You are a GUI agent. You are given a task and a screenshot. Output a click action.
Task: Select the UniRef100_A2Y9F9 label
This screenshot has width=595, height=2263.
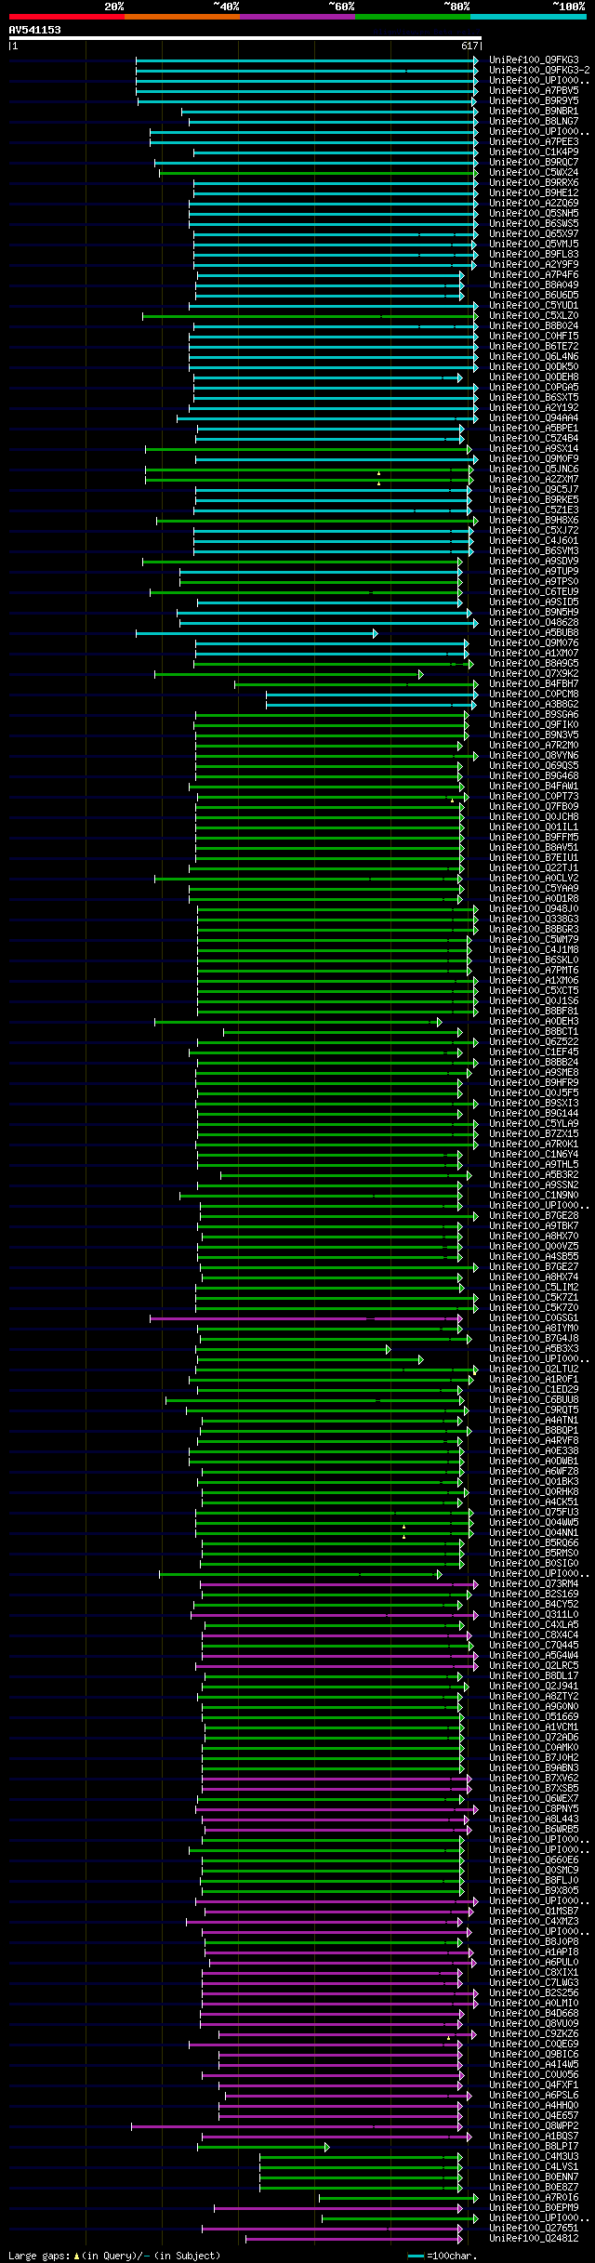tap(534, 265)
